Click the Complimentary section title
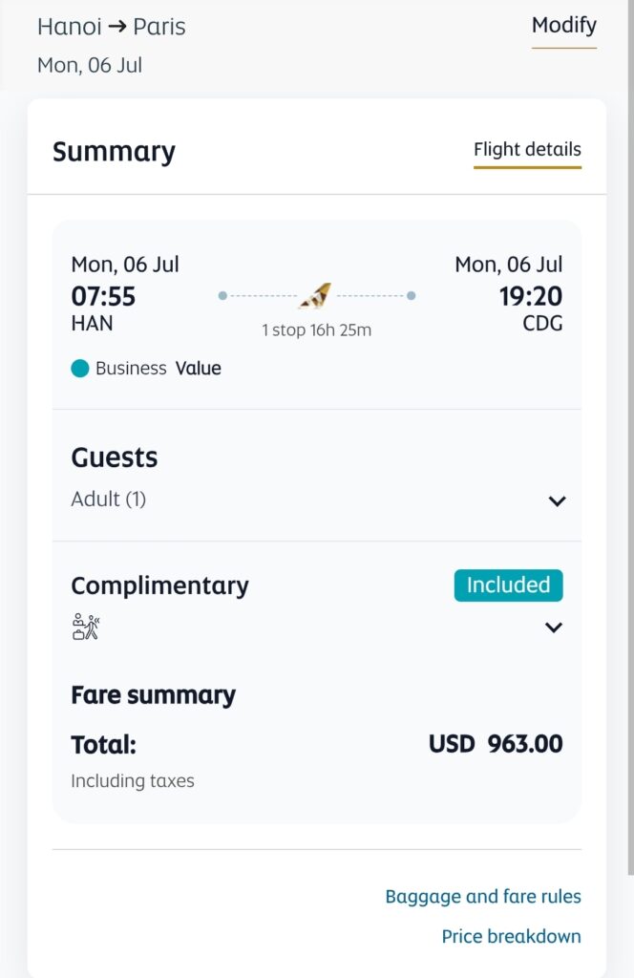This screenshot has width=634, height=978. (x=159, y=585)
